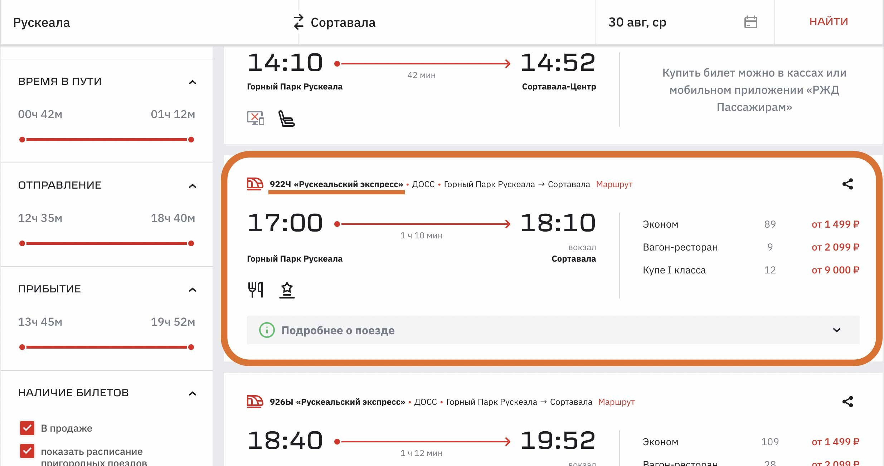This screenshot has width=884, height=466.
Task: Open 'Маршрут' link for train 926Ы
Action: pyautogui.click(x=616, y=402)
